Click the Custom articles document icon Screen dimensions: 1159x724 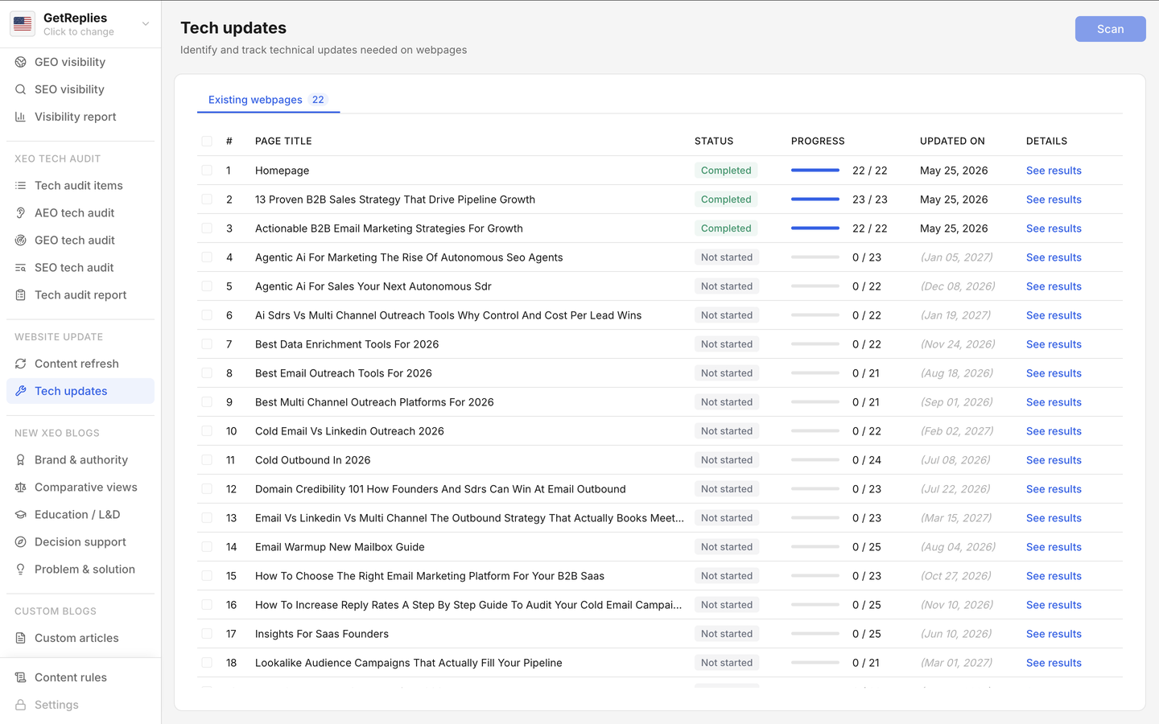pyautogui.click(x=21, y=638)
